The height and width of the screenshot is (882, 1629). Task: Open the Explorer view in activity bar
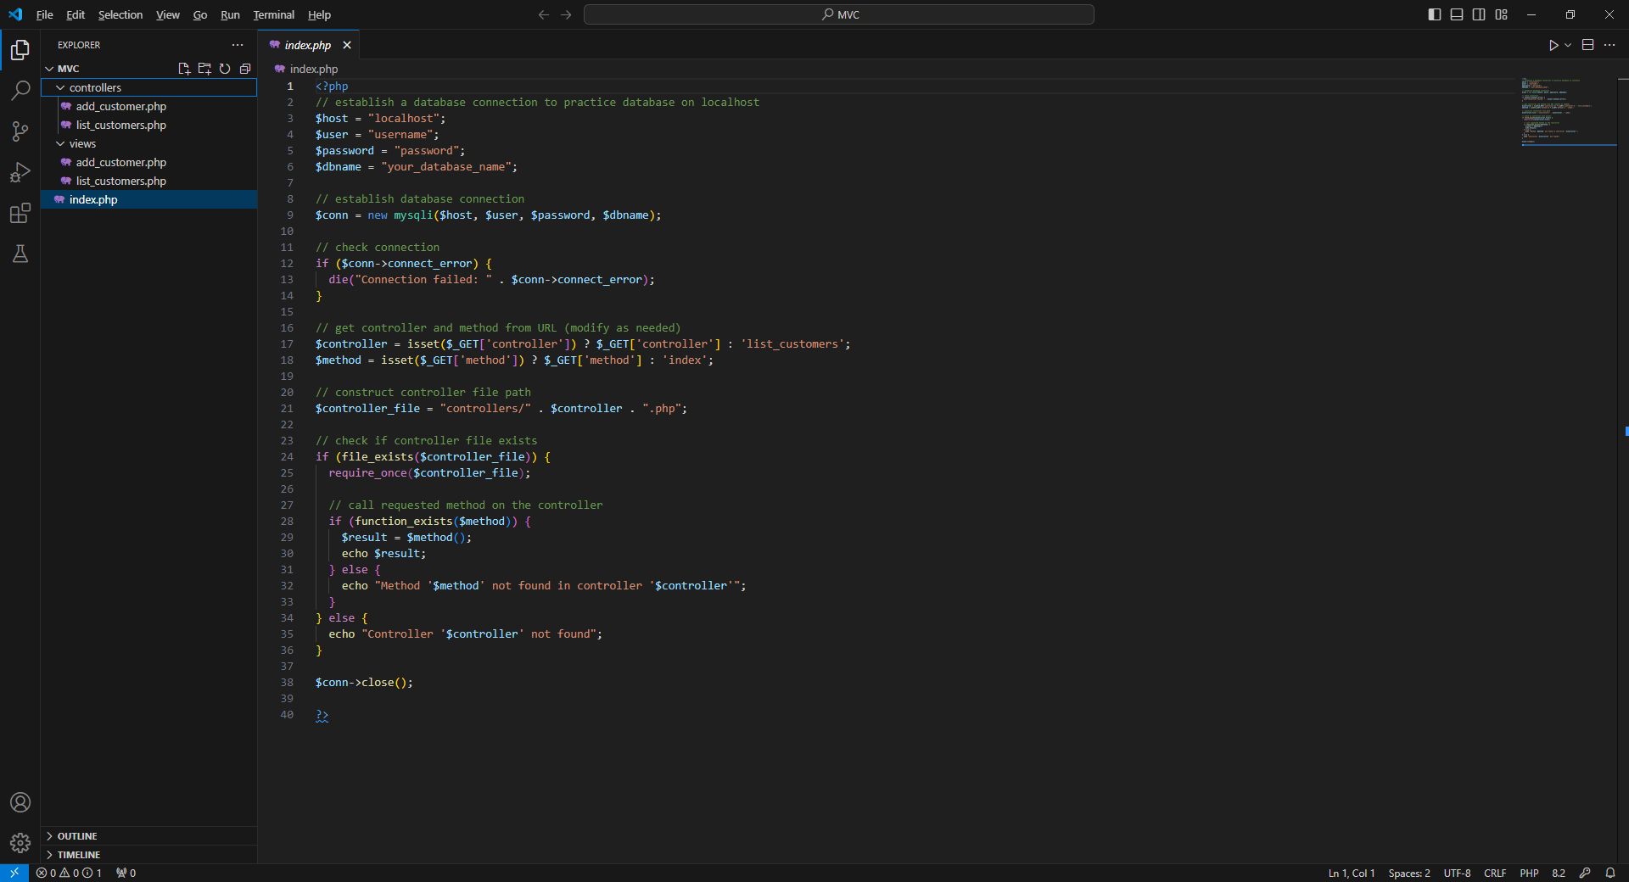coord(20,50)
